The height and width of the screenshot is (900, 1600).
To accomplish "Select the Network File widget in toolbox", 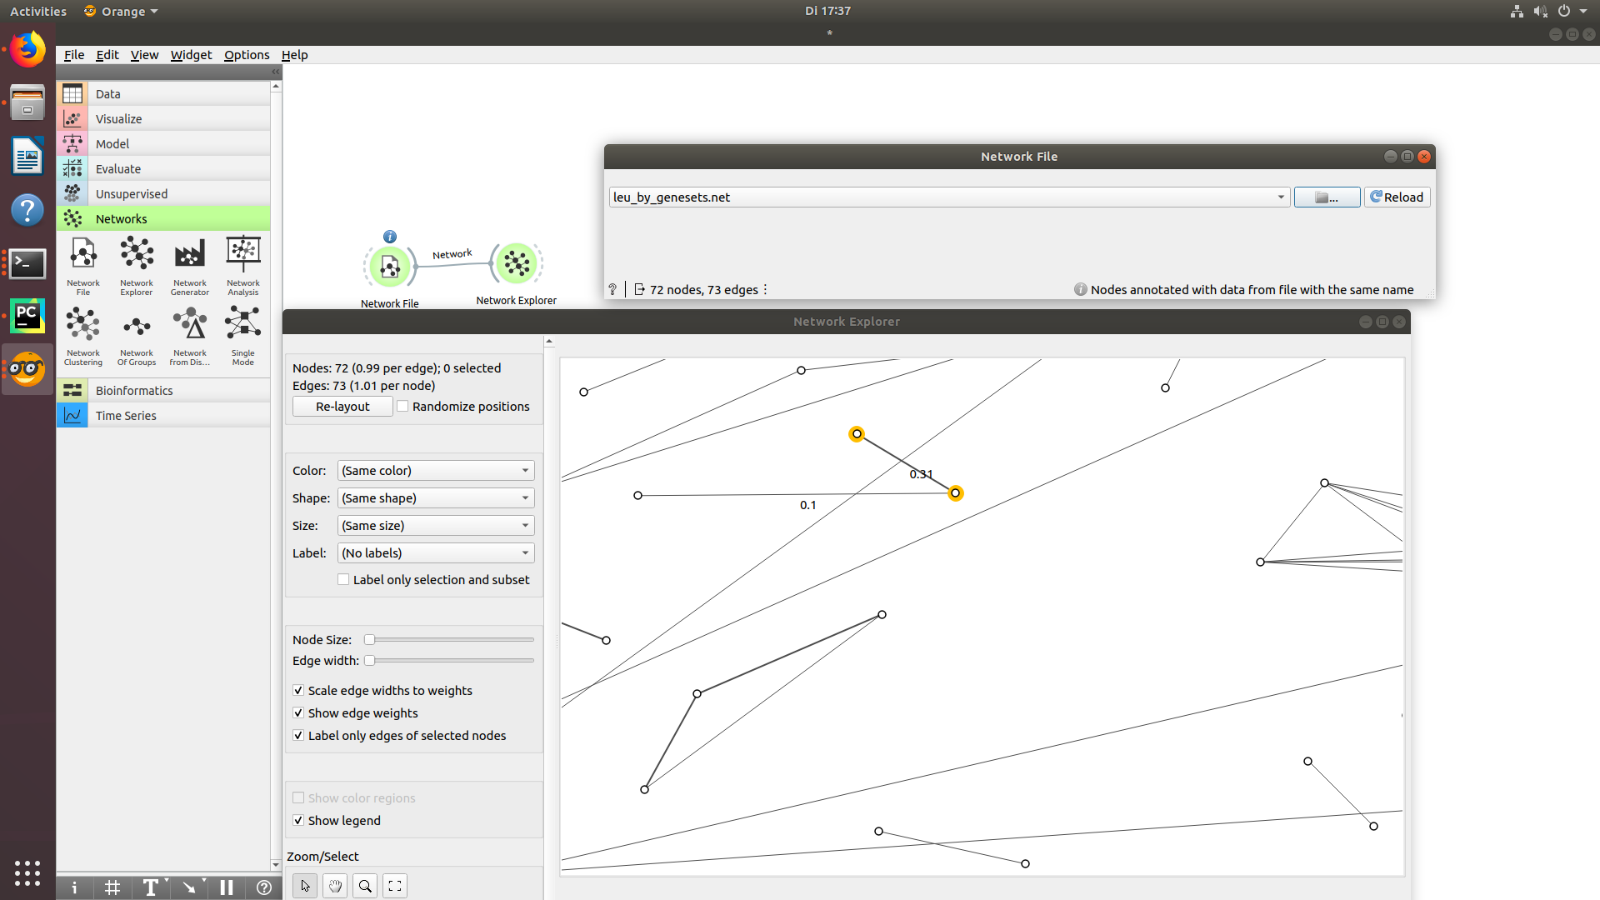I will (x=83, y=265).
